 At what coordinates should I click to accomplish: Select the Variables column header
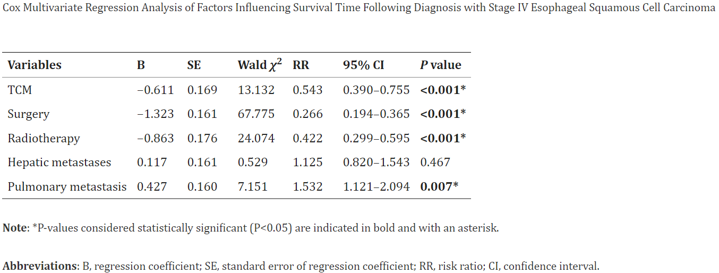tap(35, 65)
